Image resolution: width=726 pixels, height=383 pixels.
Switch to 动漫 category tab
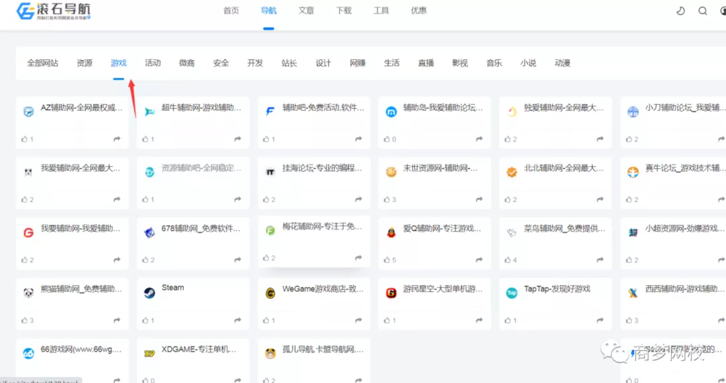[563, 63]
